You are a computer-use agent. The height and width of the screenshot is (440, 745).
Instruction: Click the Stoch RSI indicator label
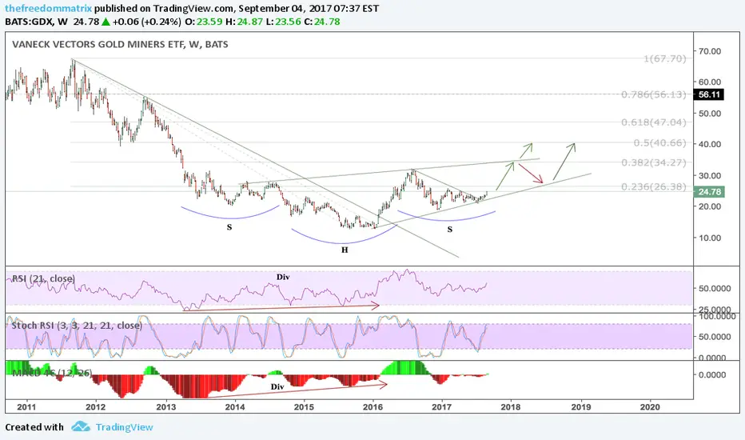(x=77, y=326)
